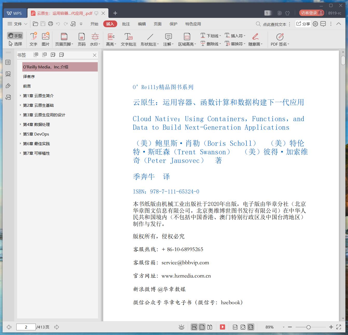Add a text annotation with 文字批注
The image size is (348, 335).
tap(129, 39)
